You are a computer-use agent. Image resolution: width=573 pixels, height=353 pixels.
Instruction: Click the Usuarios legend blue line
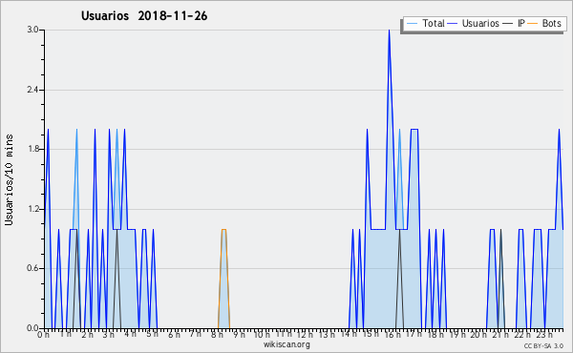pos(453,24)
